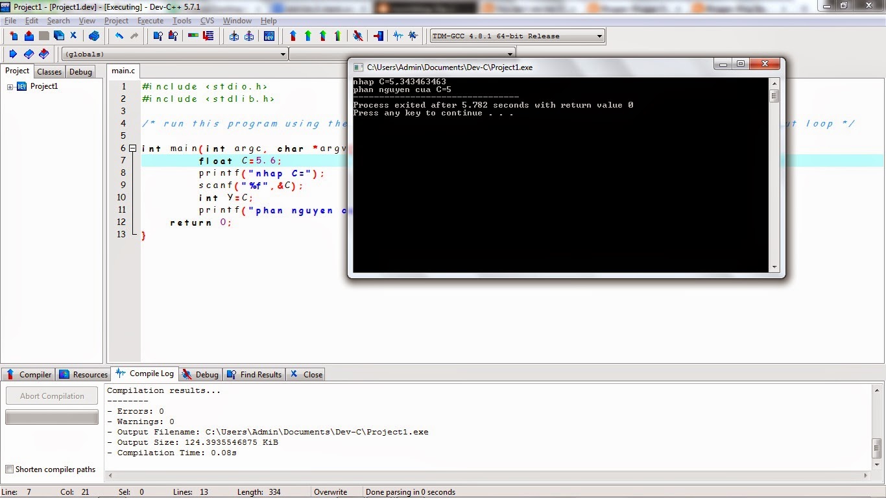
Task: Click the Save All toolbar icon
Action: (x=59, y=36)
